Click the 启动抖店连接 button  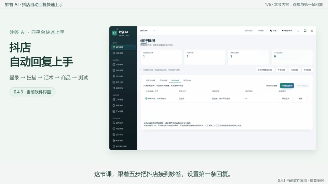pyautogui.click(x=272, y=86)
